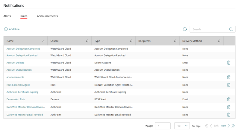Screen dimensions: 238x132
Task: Jump to the first page
Action: [207, 126]
